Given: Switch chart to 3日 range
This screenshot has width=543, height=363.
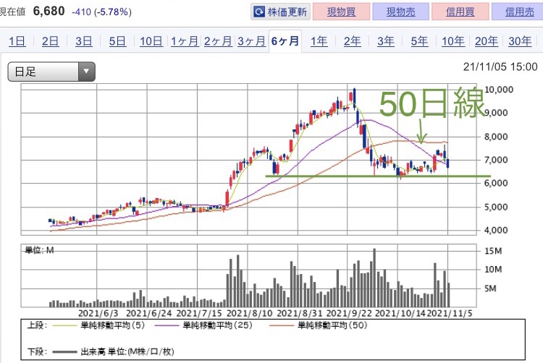Looking at the screenshot, I should pyautogui.click(x=84, y=41).
